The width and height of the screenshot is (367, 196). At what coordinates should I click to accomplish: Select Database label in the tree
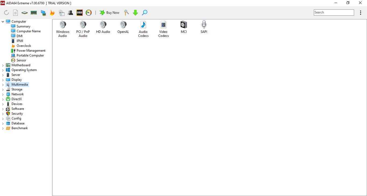[18, 123]
